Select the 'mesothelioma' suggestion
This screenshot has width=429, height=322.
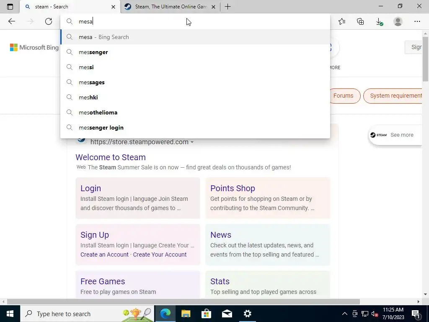point(195,112)
